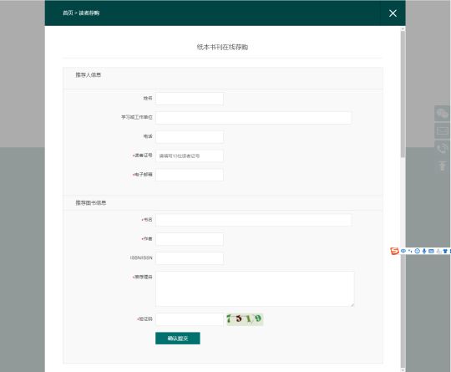Activate the Sogou microphone voice input icon
The height and width of the screenshot is (372, 451).
pyautogui.click(x=424, y=251)
